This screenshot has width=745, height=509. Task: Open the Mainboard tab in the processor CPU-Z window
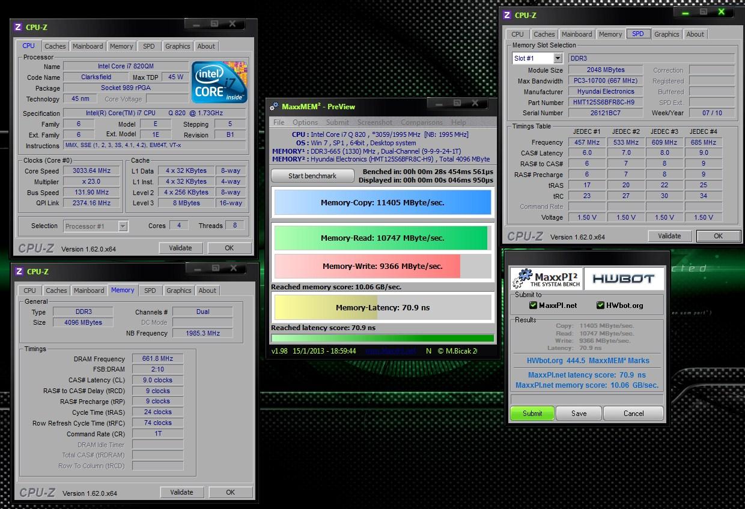point(88,46)
